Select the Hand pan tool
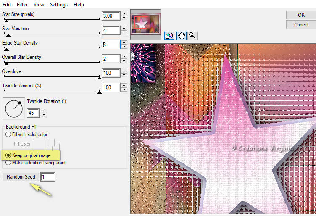Viewport: 316px width, 216px height. (x=182, y=36)
